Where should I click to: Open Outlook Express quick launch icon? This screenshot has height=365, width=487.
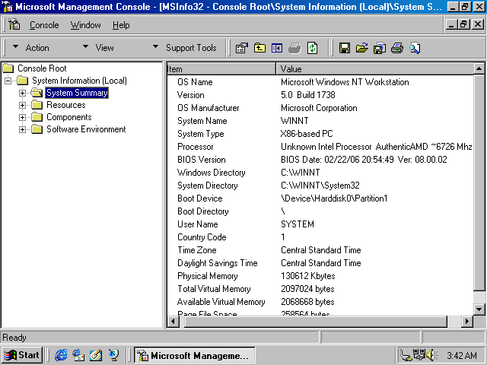[x=78, y=355]
